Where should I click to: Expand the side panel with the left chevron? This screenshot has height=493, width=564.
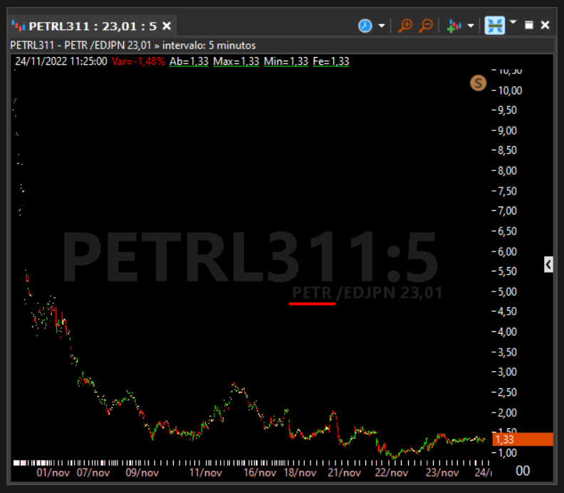(548, 264)
